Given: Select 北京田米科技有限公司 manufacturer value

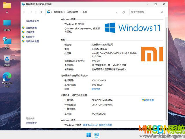Looking at the screenshot, I should tap(102, 45).
